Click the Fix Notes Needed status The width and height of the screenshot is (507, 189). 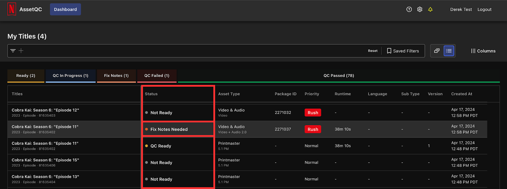166,129
